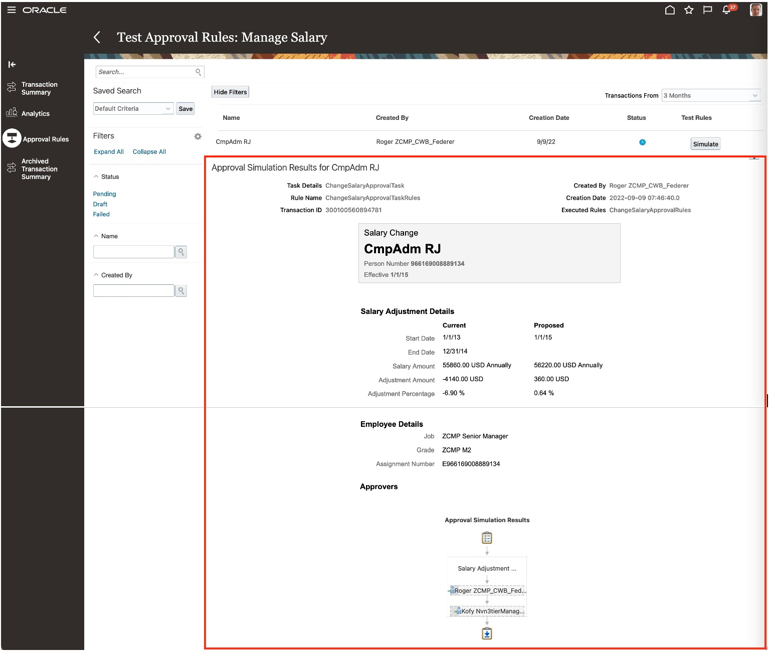Click the Name column header

(x=231, y=118)
